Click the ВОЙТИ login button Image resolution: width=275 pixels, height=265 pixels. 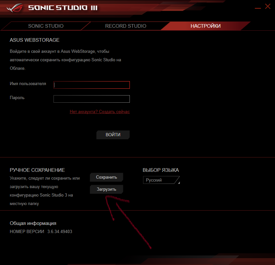click(113, 135)
